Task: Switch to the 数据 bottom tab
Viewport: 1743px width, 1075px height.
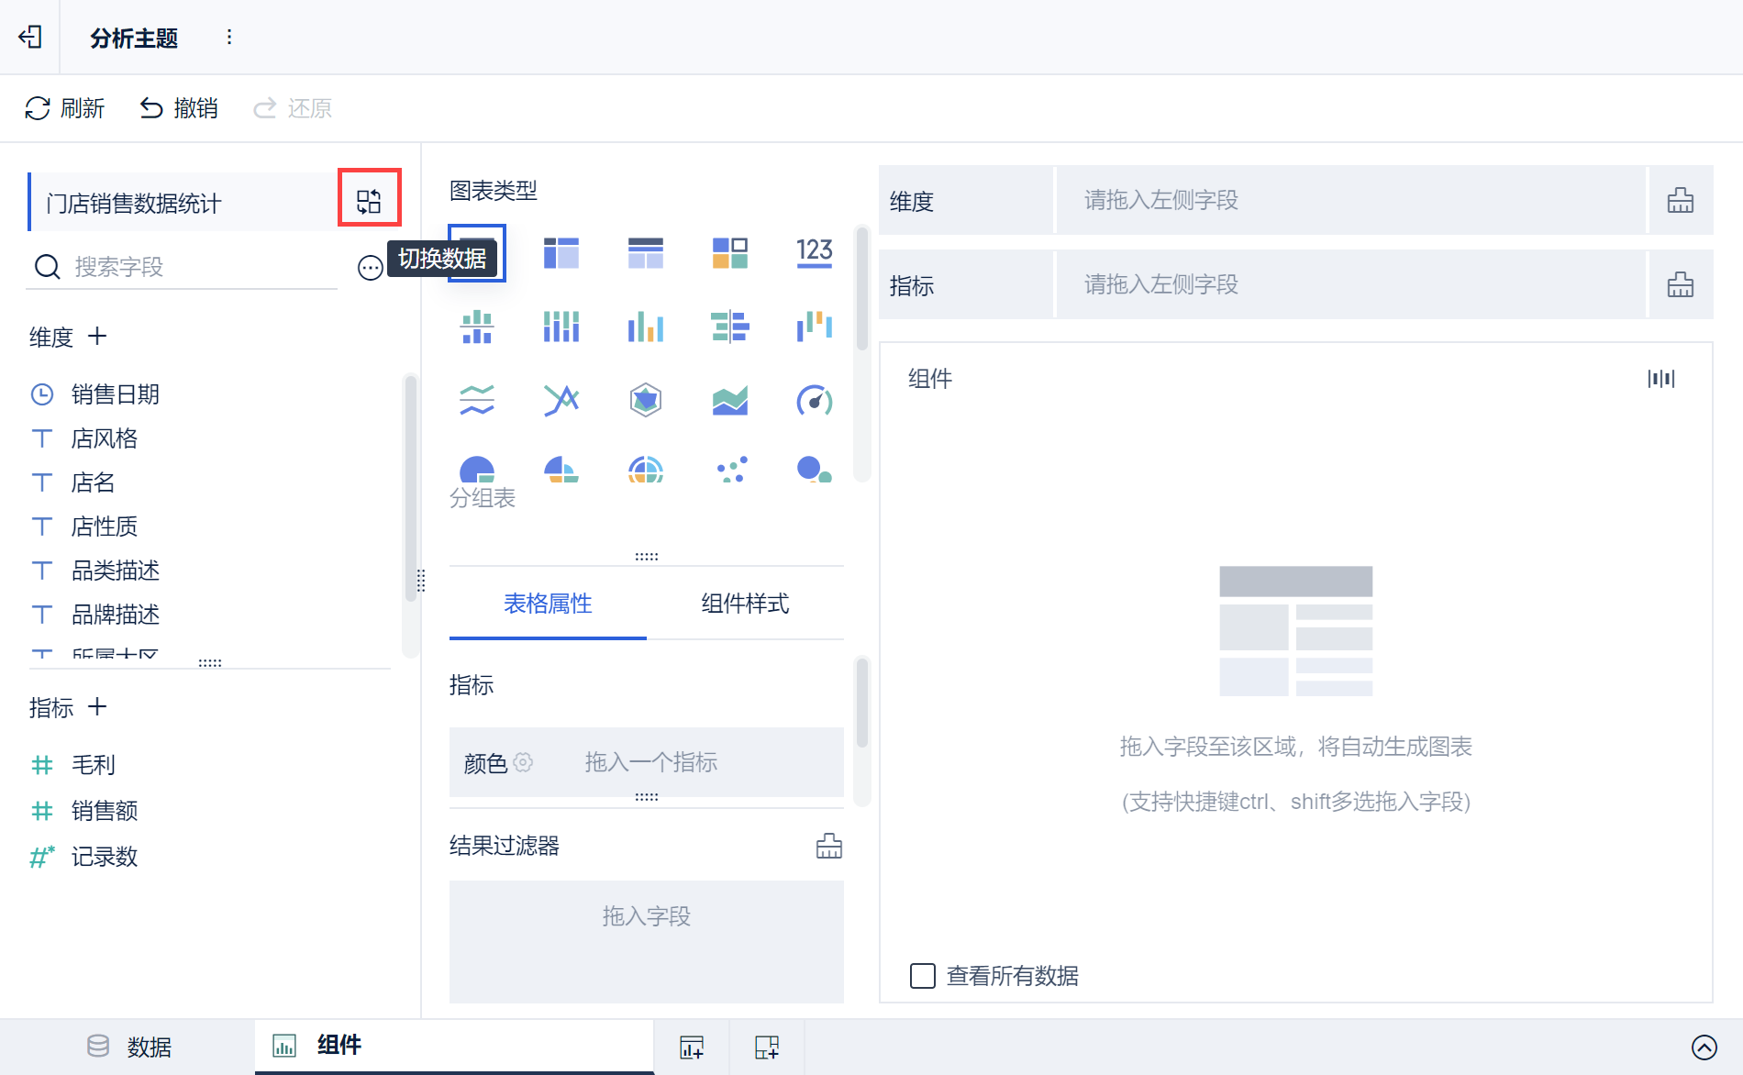Action: pos(128,1047)
